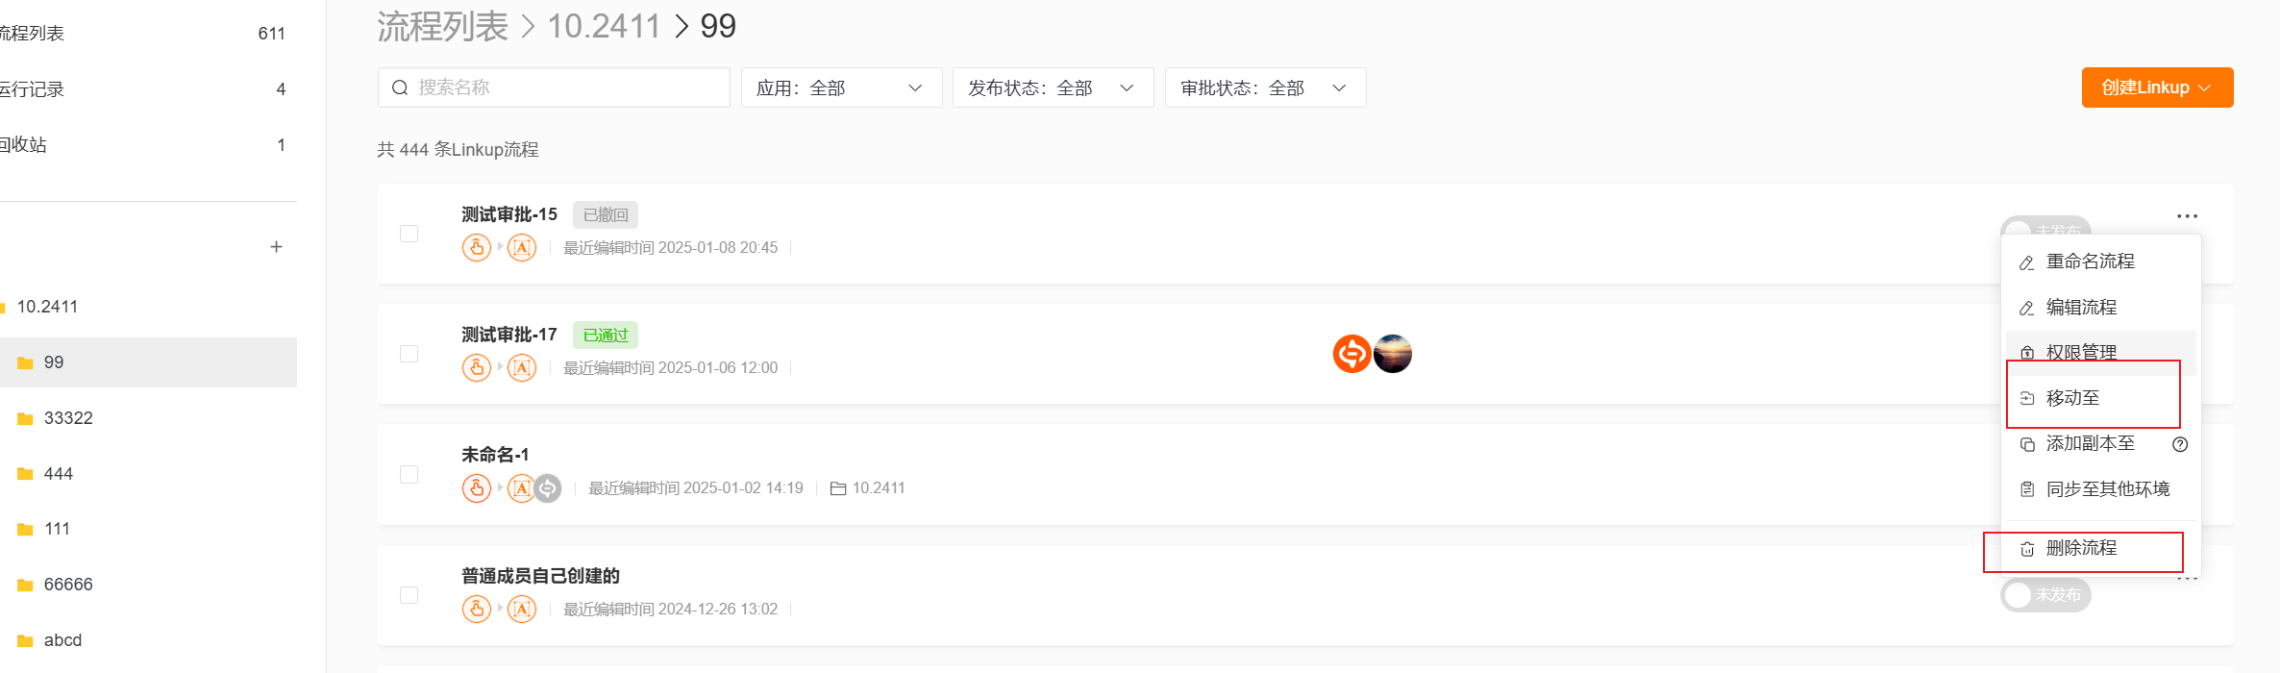Viewport: 2280px width, 673px height.
Task: Click 10.2411 folder icon label in 未命名-1 row
Action: (867, 488)
